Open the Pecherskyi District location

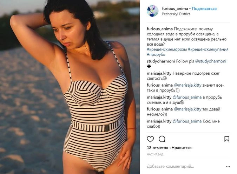pos(176,14)
